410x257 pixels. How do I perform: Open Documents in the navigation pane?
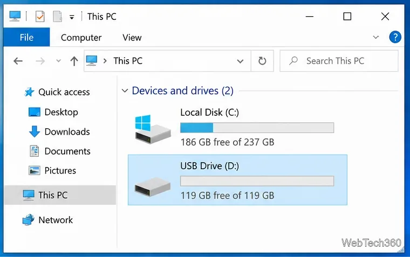click(x=67, y=151)
